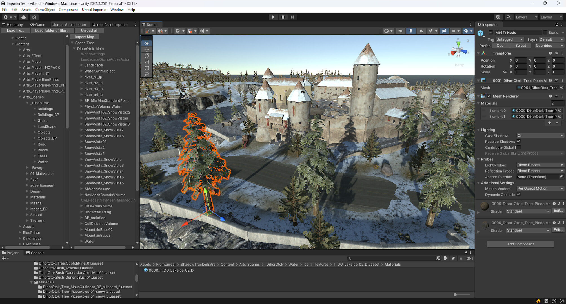Switch the Scene view to 2D mode
Image resolution: width=566 pixels, height=304 pixels.
[x=400, y=31]
